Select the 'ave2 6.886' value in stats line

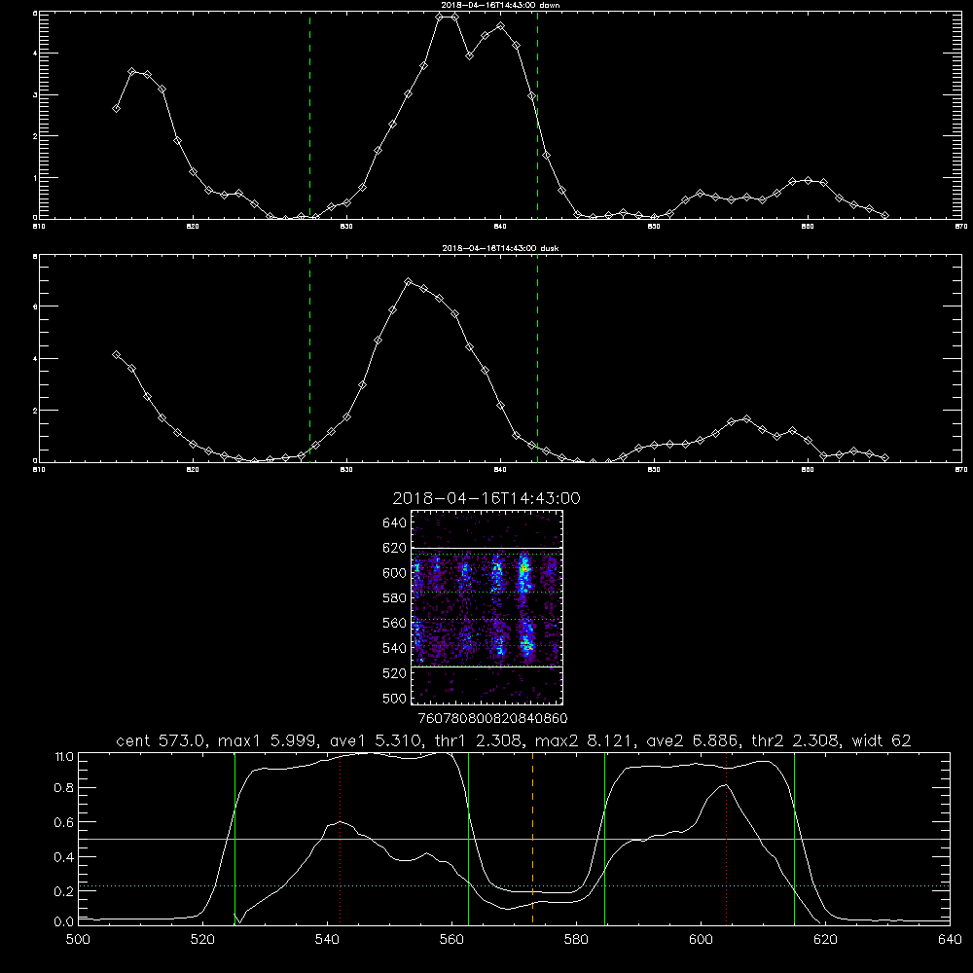pos(693,740)
